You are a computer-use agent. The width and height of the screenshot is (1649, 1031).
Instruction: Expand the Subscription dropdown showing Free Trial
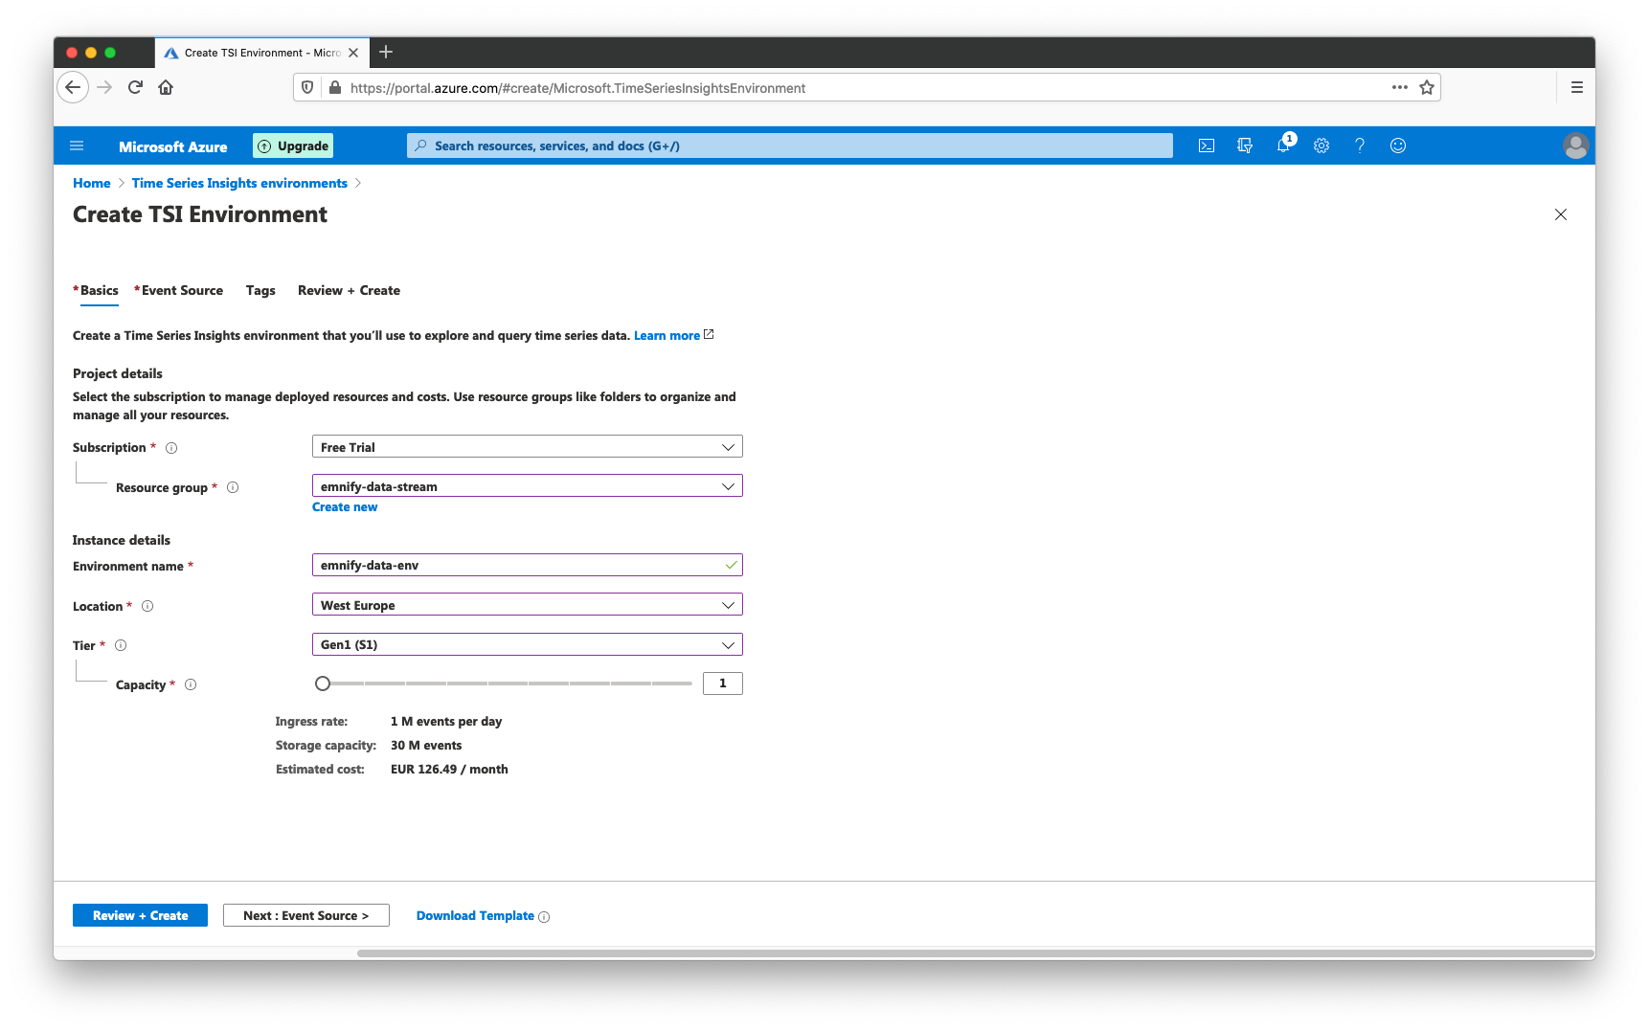point(528,447)
